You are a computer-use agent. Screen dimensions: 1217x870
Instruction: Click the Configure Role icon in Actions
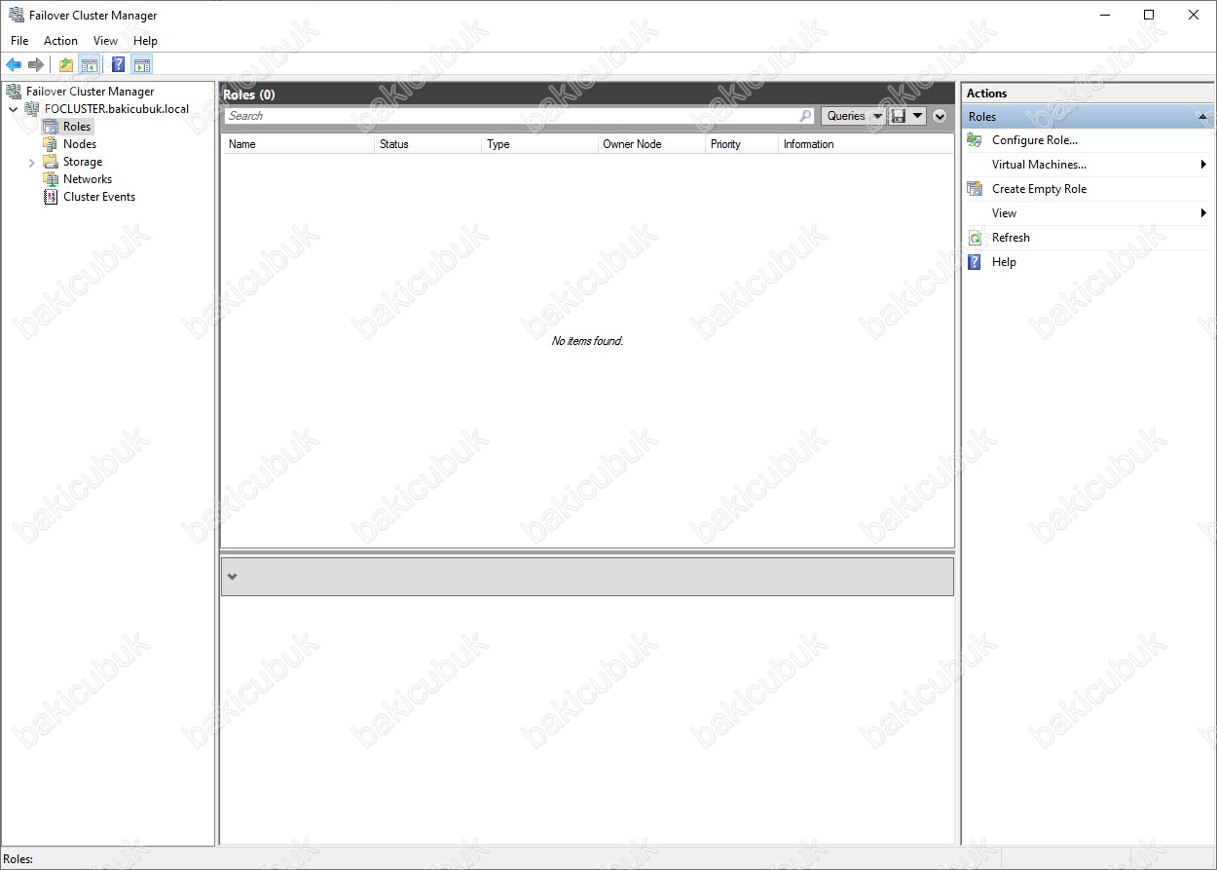point(975,140)
